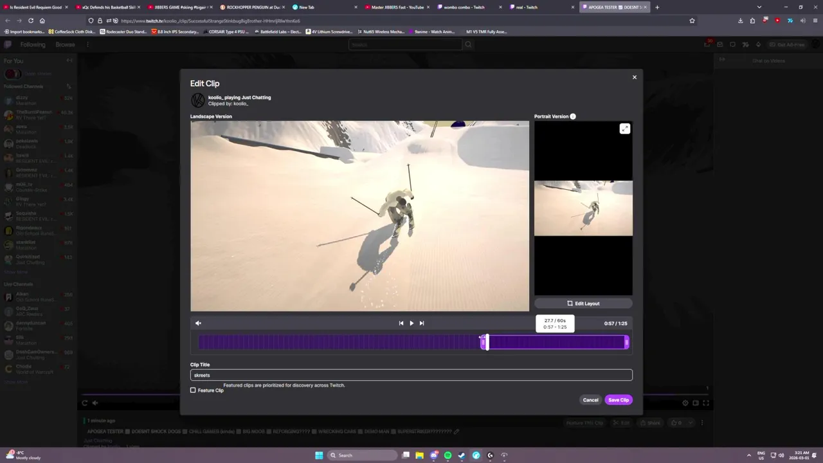
Task: Cancel the clip editing
Action: pyautogui.click(x=590, y=400)
